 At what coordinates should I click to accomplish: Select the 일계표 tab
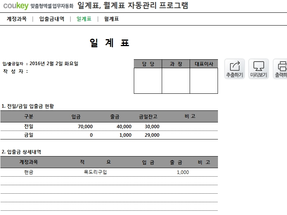coord(84,19)
